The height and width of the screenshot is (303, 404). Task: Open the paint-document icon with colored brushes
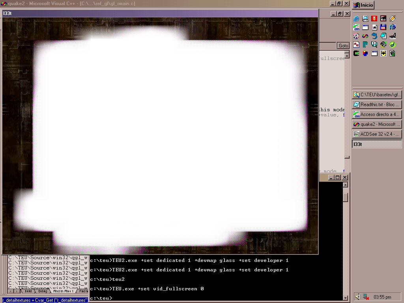click(x=374, y=27)
